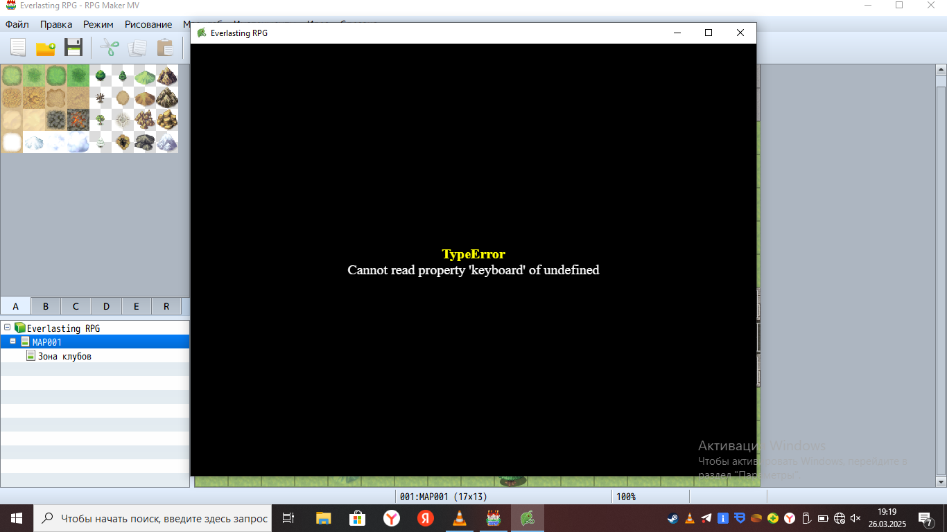Choose the cave hole tile
This screenshot has width=947, height=532.
pos(123,142)
